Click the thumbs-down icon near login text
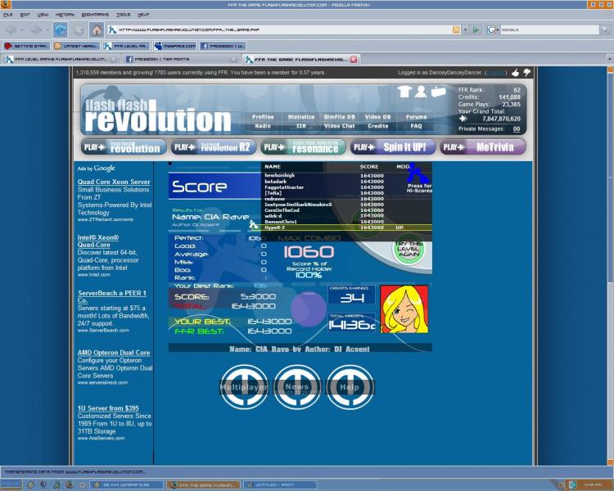The image size is (614, 491). [527, 73]
